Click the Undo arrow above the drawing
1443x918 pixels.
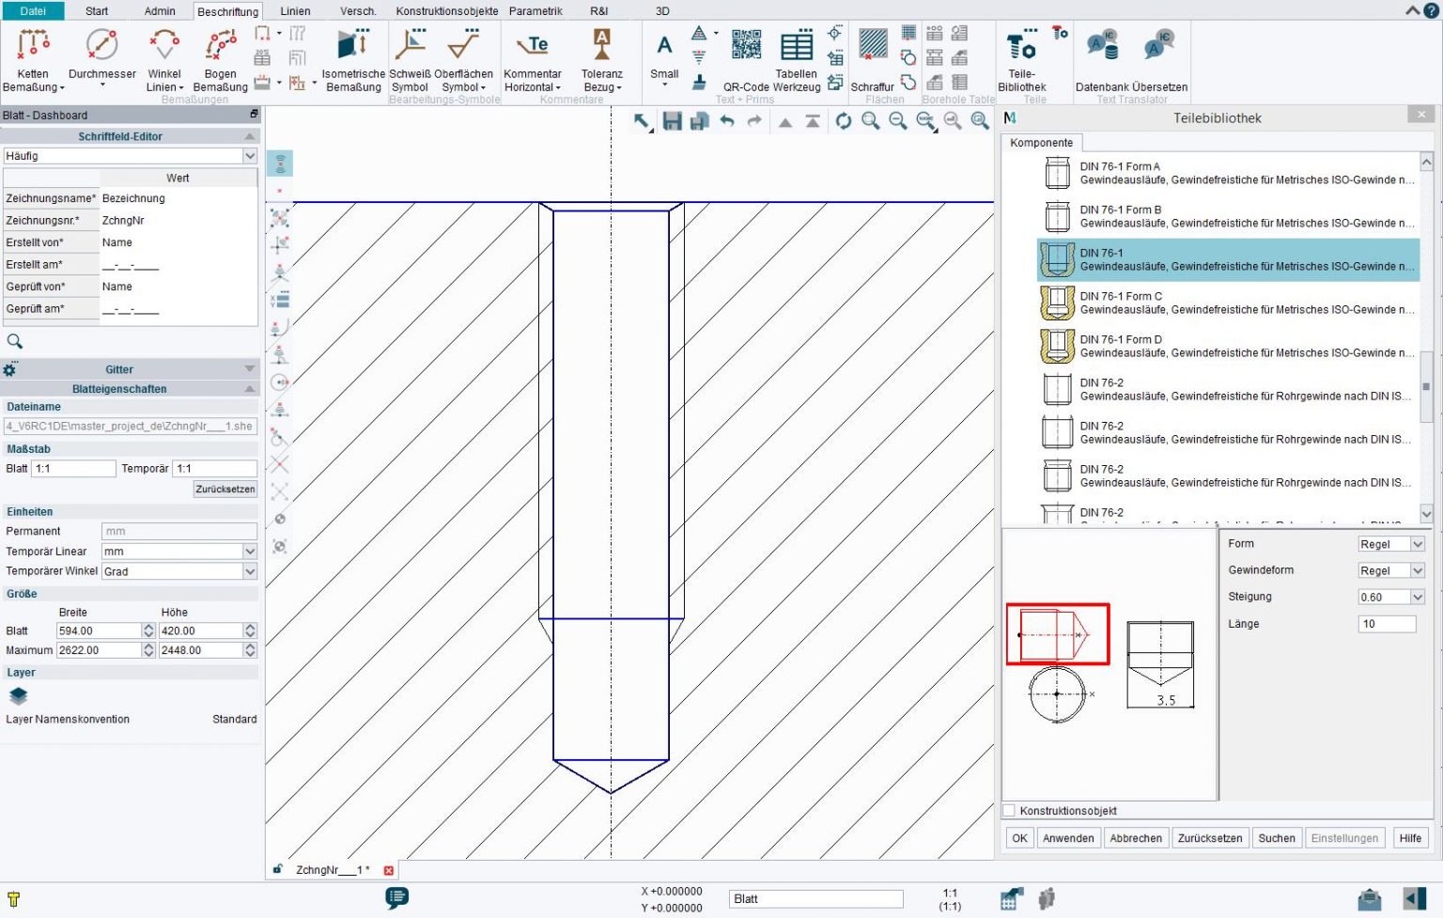[x=726, y=121]
